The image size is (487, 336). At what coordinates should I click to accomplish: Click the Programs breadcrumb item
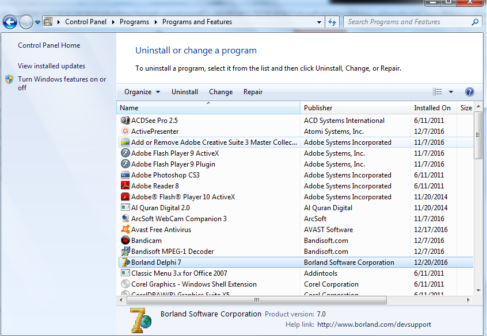tap(134, 22)
